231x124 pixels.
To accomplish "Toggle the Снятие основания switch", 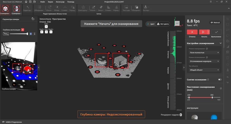I will click(220, 79).
